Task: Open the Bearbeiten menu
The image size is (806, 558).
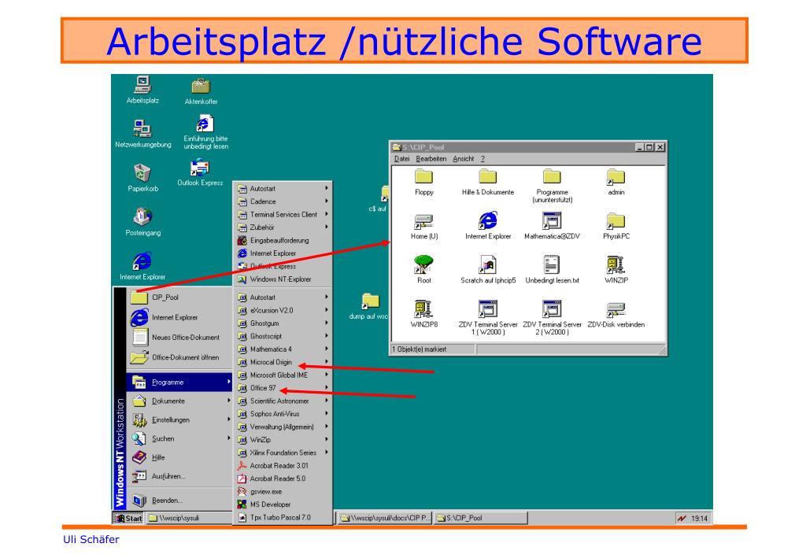Action: click(431, 159)
